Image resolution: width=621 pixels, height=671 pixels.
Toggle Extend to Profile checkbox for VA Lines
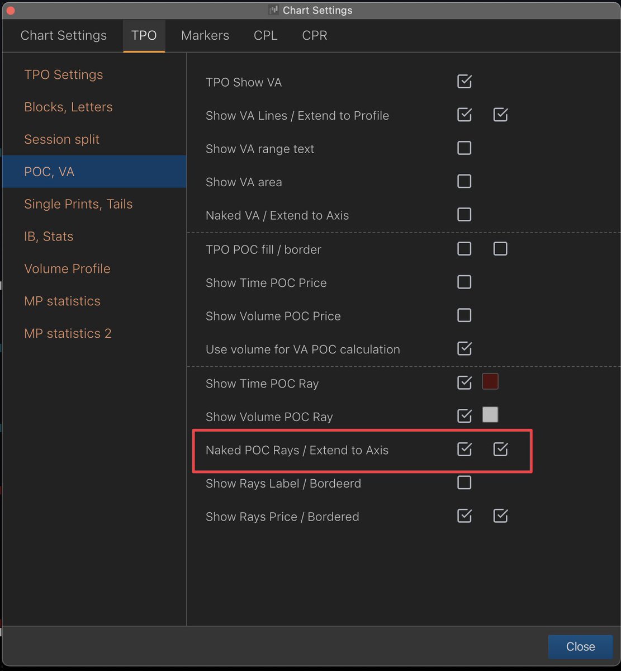(500, 115)
